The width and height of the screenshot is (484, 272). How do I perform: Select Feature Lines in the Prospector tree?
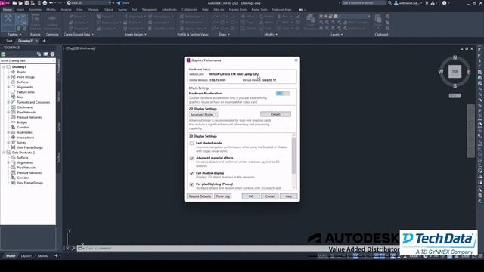26,92
